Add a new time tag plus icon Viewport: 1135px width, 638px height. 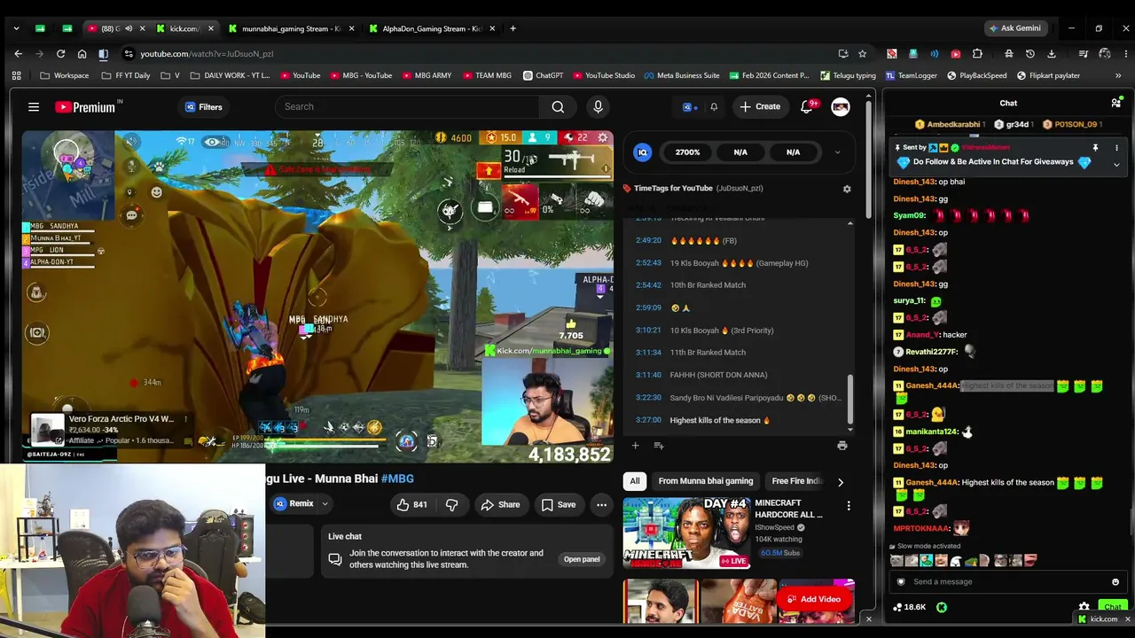635,446
